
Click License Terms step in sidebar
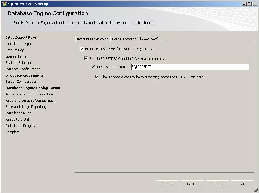click(16, 56)
